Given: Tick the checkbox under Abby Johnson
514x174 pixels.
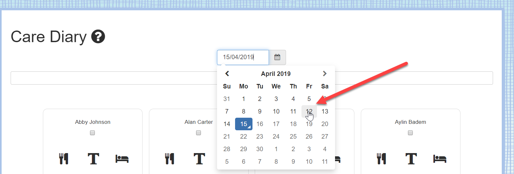Looking at the screenshot, I should [x=93, y=133].
